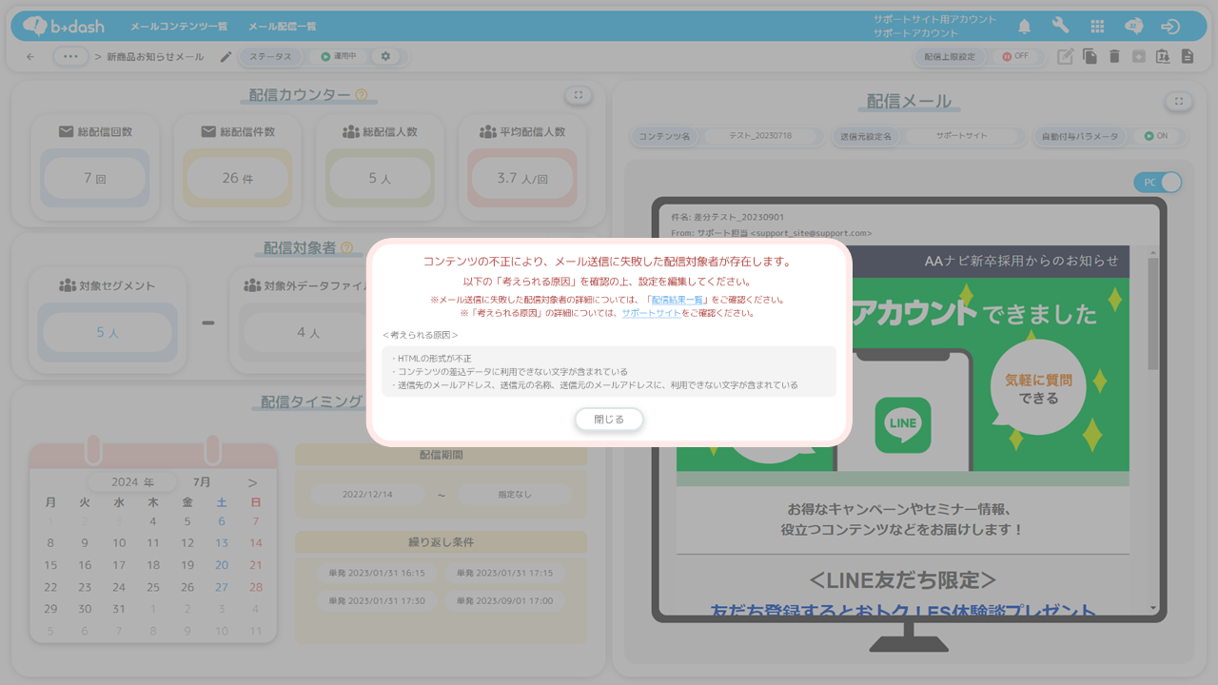
Task: Select July 20 on the calendar
Action: click(222, 565)
